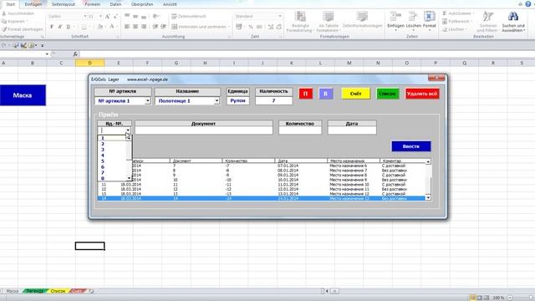Switch to the Daten ribbon tab

(x=115, y=4)
